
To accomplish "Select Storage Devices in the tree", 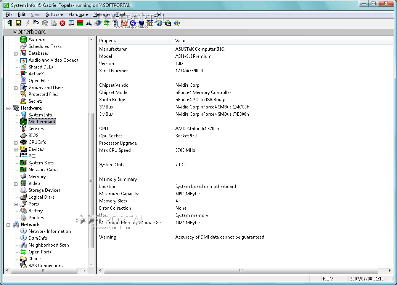I will (44, 190).
